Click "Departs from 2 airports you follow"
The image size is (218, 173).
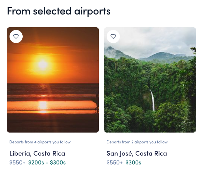click(x=137, y=142)
